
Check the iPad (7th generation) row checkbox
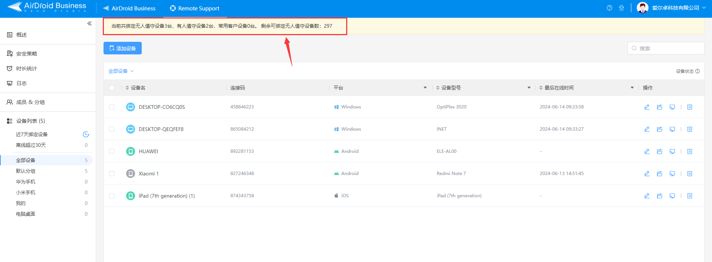tap(112, 196)
